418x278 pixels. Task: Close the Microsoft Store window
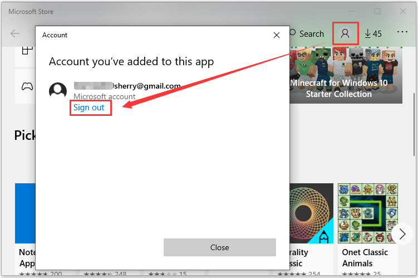point(403,11)
